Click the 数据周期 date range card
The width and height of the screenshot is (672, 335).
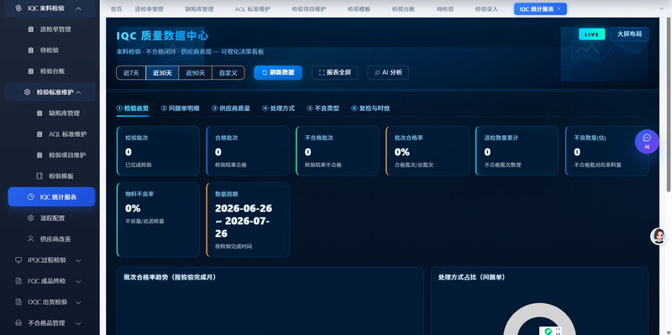(x=248, y=220)
